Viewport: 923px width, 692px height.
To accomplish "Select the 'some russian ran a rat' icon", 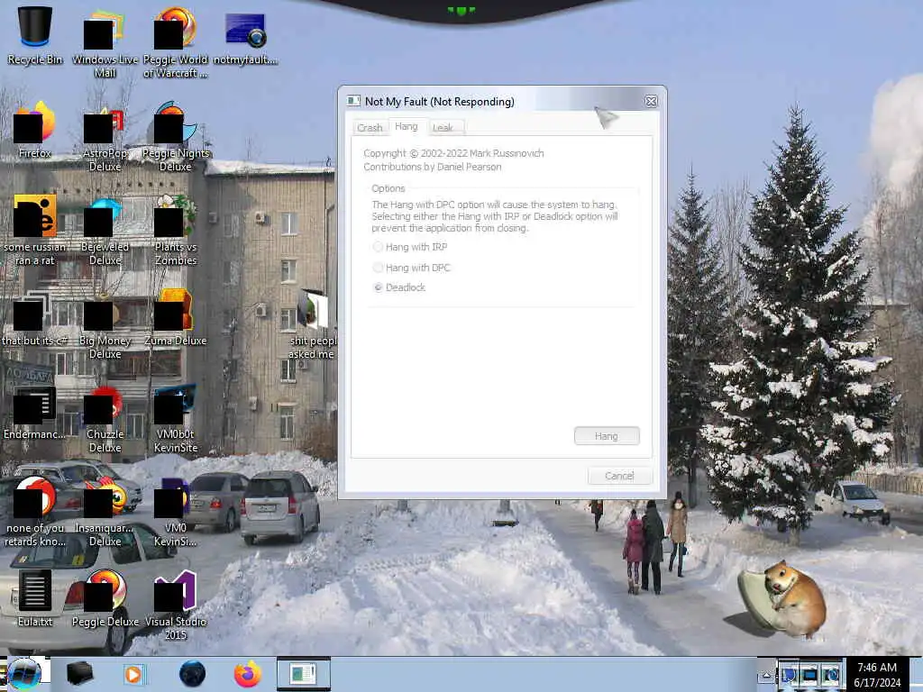I will click(35, 230).
